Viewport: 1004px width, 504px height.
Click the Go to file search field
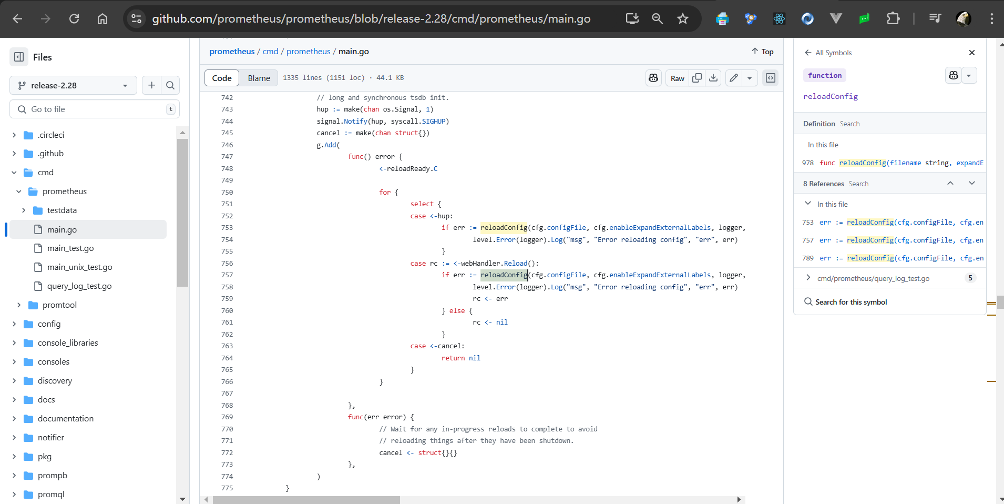(x=95, y=109)
